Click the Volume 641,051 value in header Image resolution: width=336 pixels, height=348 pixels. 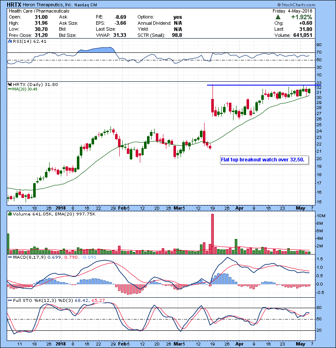(x=303, y=35)
